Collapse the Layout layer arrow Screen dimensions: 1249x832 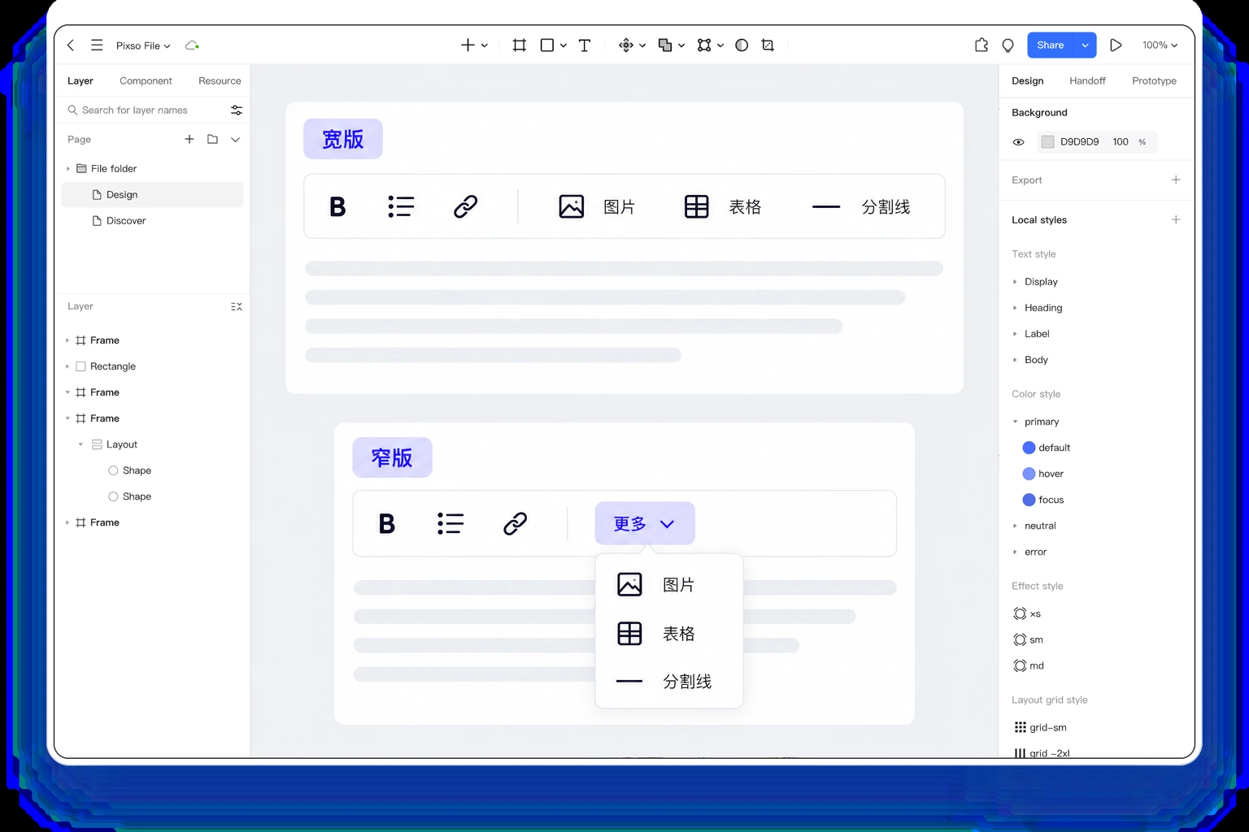[81, 444]
